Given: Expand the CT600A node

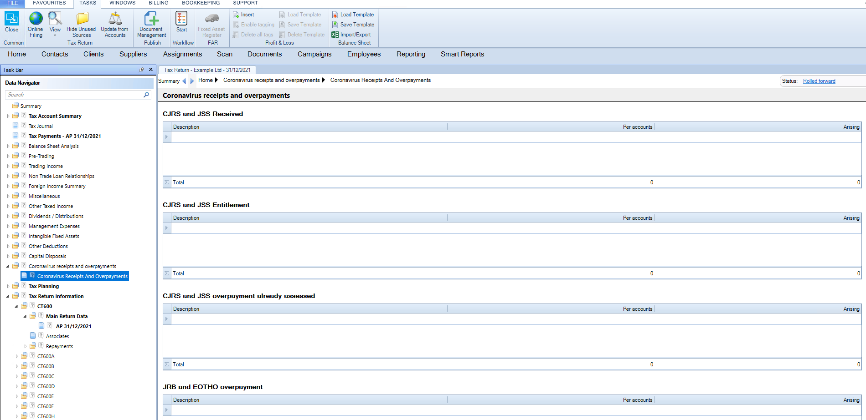Looking at the screenshot, I should tap(16, 356).
